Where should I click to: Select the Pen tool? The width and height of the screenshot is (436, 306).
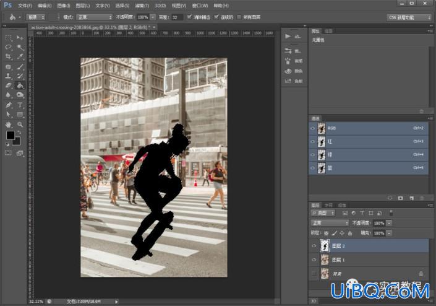(8, 105)
